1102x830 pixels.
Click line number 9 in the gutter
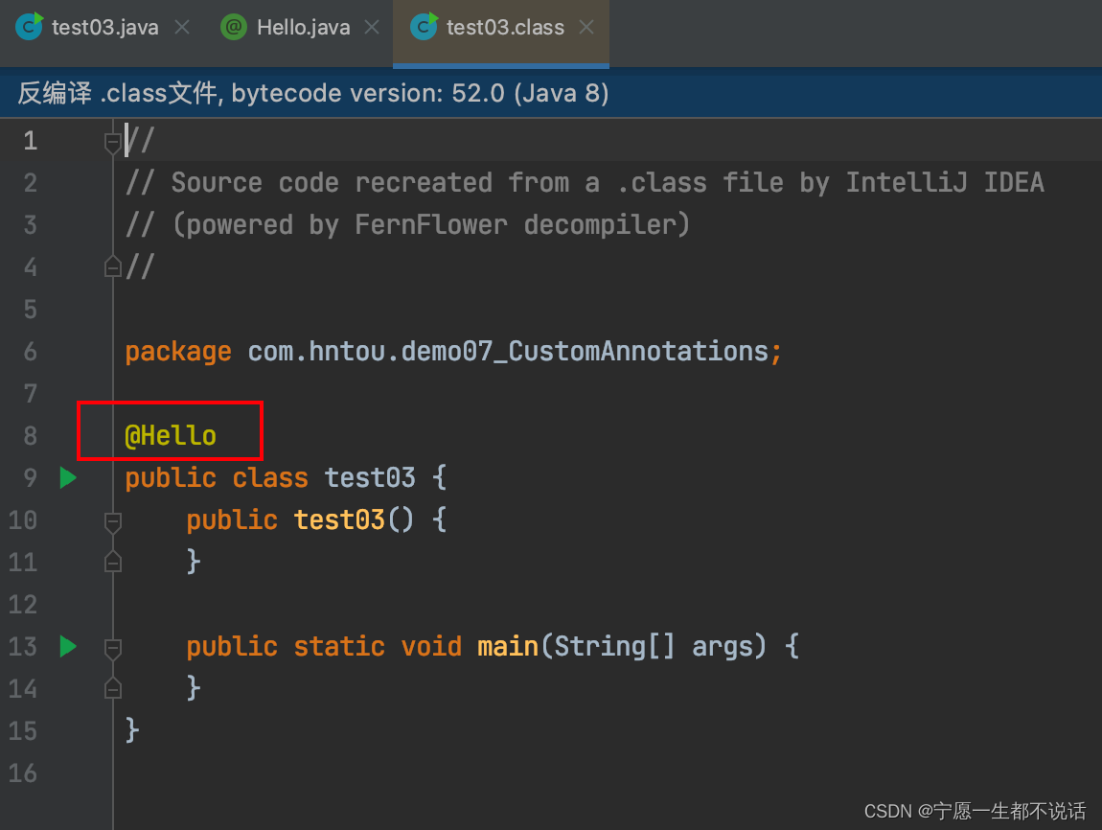[x=30, y=477]
